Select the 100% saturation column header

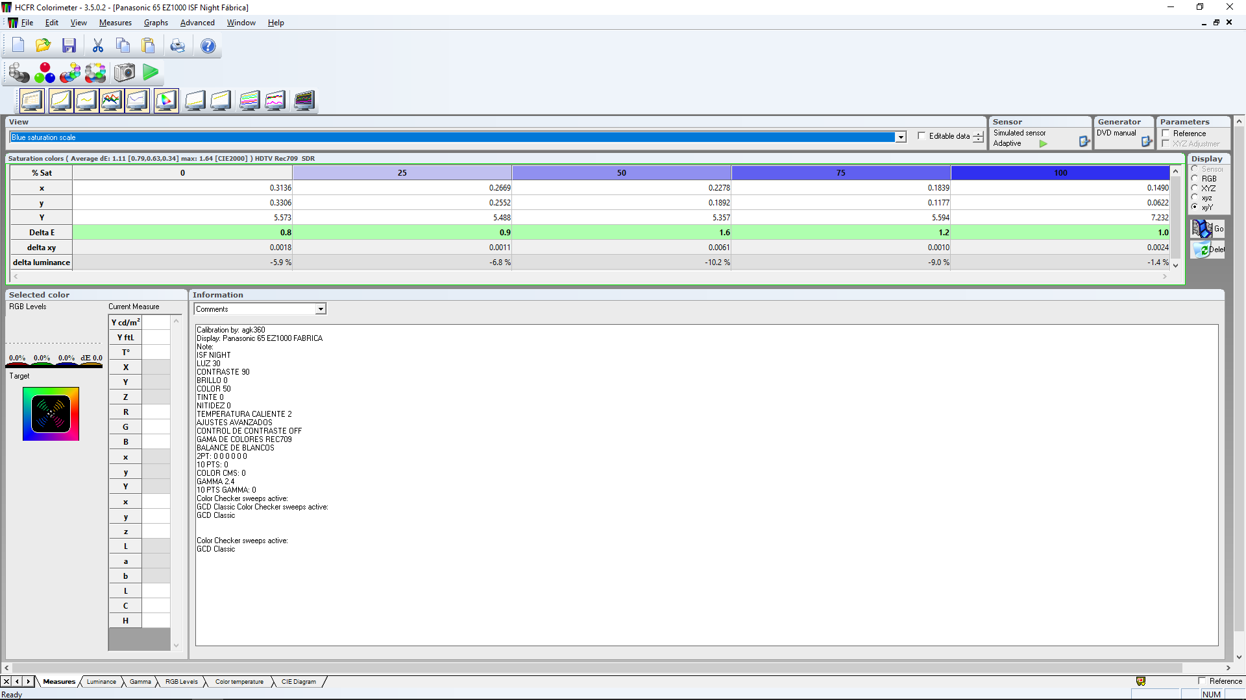coord(1060,173)
